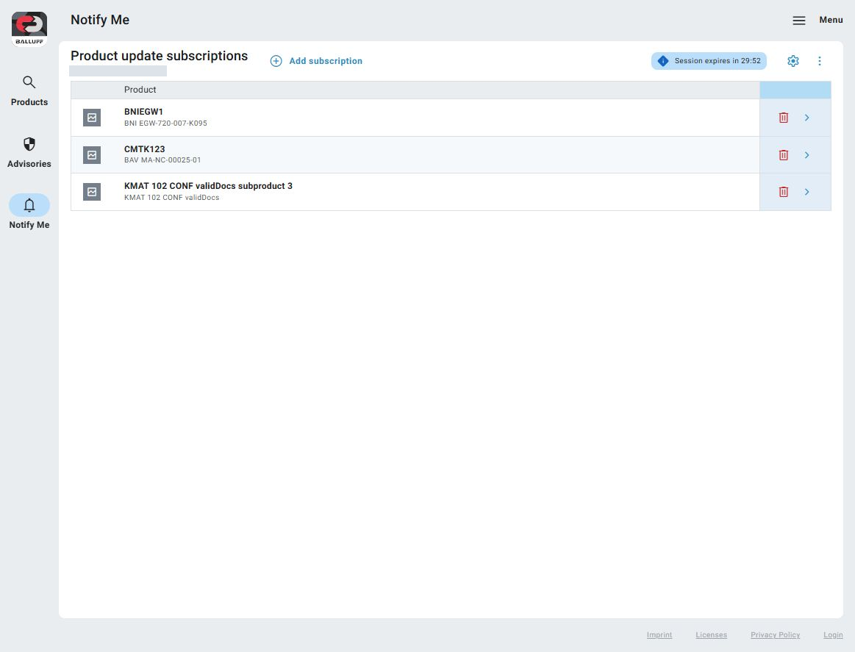Click the Notify Me page title
This screenshot has height=652, width=855.
coord(100,20)
